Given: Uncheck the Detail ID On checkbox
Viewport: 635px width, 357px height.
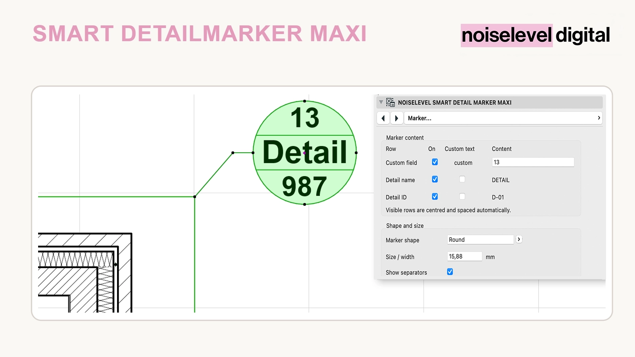Looking at the screenshot, I should tap(435, 196).
